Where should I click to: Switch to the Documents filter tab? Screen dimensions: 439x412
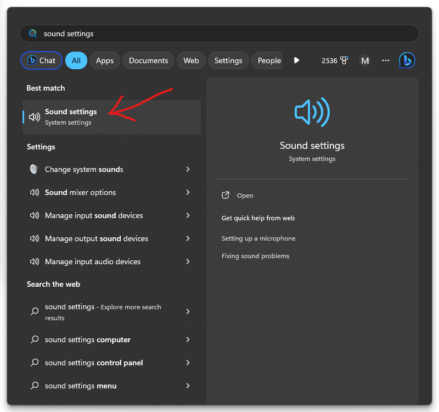click(148, 60)
